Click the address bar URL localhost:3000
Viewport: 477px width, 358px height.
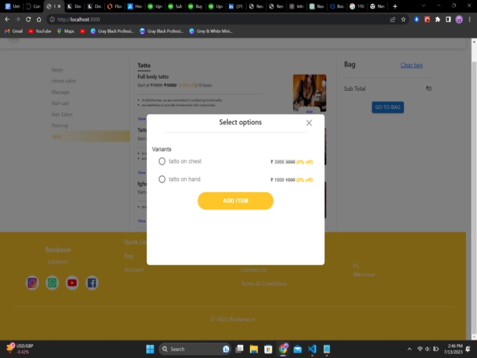pyautogui.click(x=79, y=20)
